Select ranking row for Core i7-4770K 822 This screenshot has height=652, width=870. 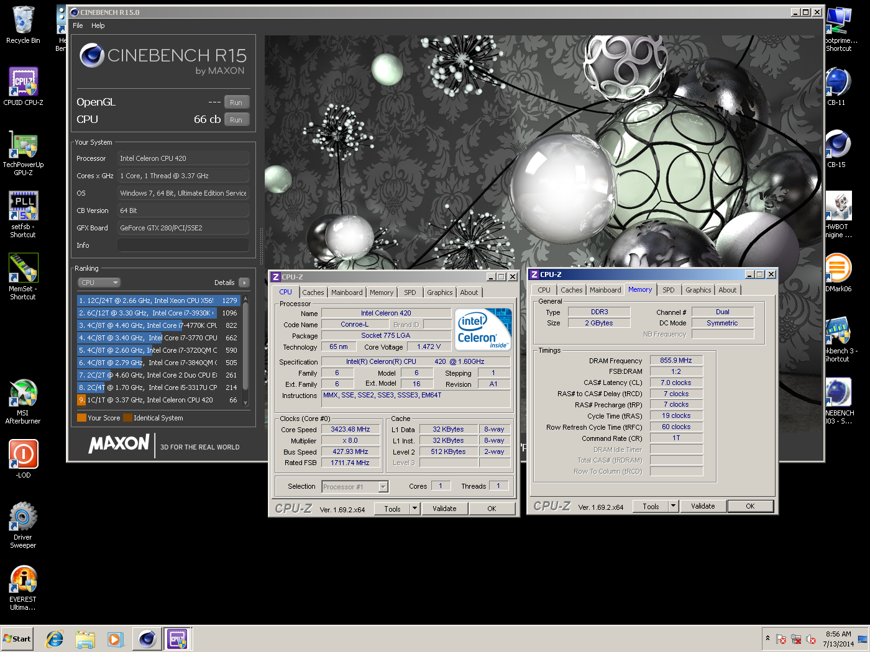pos(158,325)
